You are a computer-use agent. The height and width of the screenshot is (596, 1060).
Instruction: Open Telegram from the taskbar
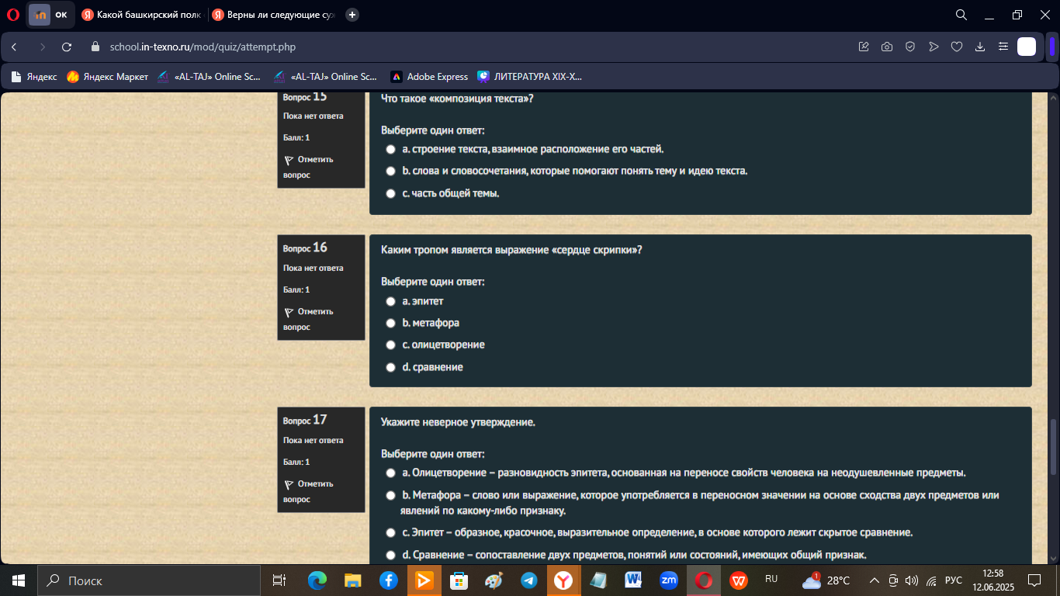coord(529,580)
